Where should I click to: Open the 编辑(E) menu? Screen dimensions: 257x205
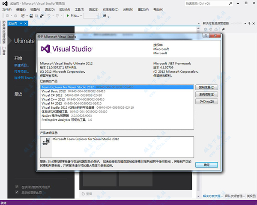[21, 9]
